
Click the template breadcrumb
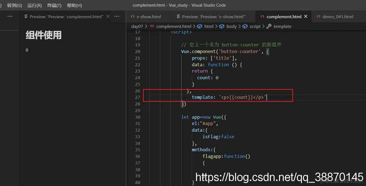282,26
